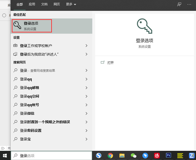Launch Google Chrome from the taskbar
This screenshot has height=160, width=196.
coord(110,155)
